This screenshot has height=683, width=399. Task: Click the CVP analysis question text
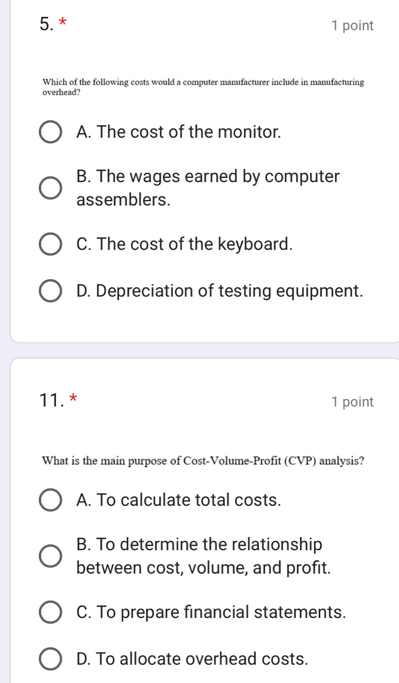(203, 461)
